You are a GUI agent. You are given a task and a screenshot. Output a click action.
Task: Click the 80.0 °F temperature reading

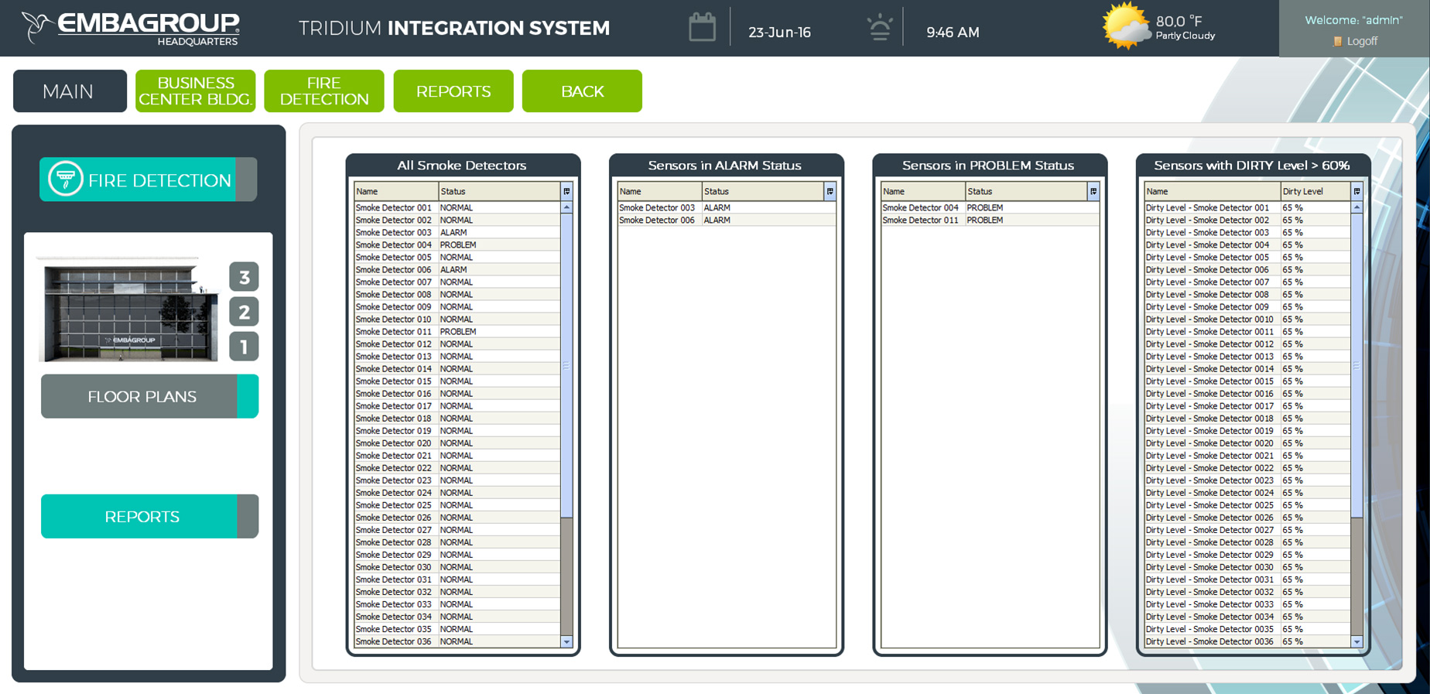(1179, 21)
